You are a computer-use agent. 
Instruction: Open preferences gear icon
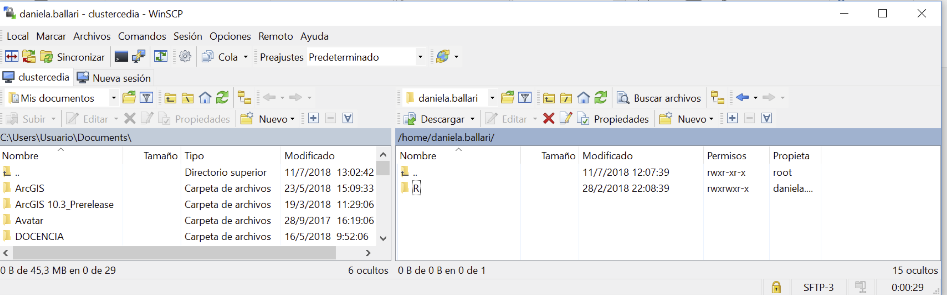click(185, 57)
